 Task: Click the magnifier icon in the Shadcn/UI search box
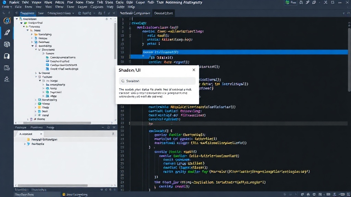click(123, 81)
